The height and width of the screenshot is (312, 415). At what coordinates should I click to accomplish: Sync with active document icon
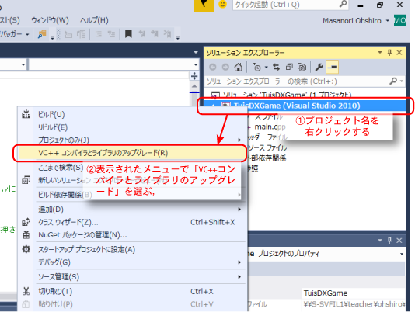277,68
